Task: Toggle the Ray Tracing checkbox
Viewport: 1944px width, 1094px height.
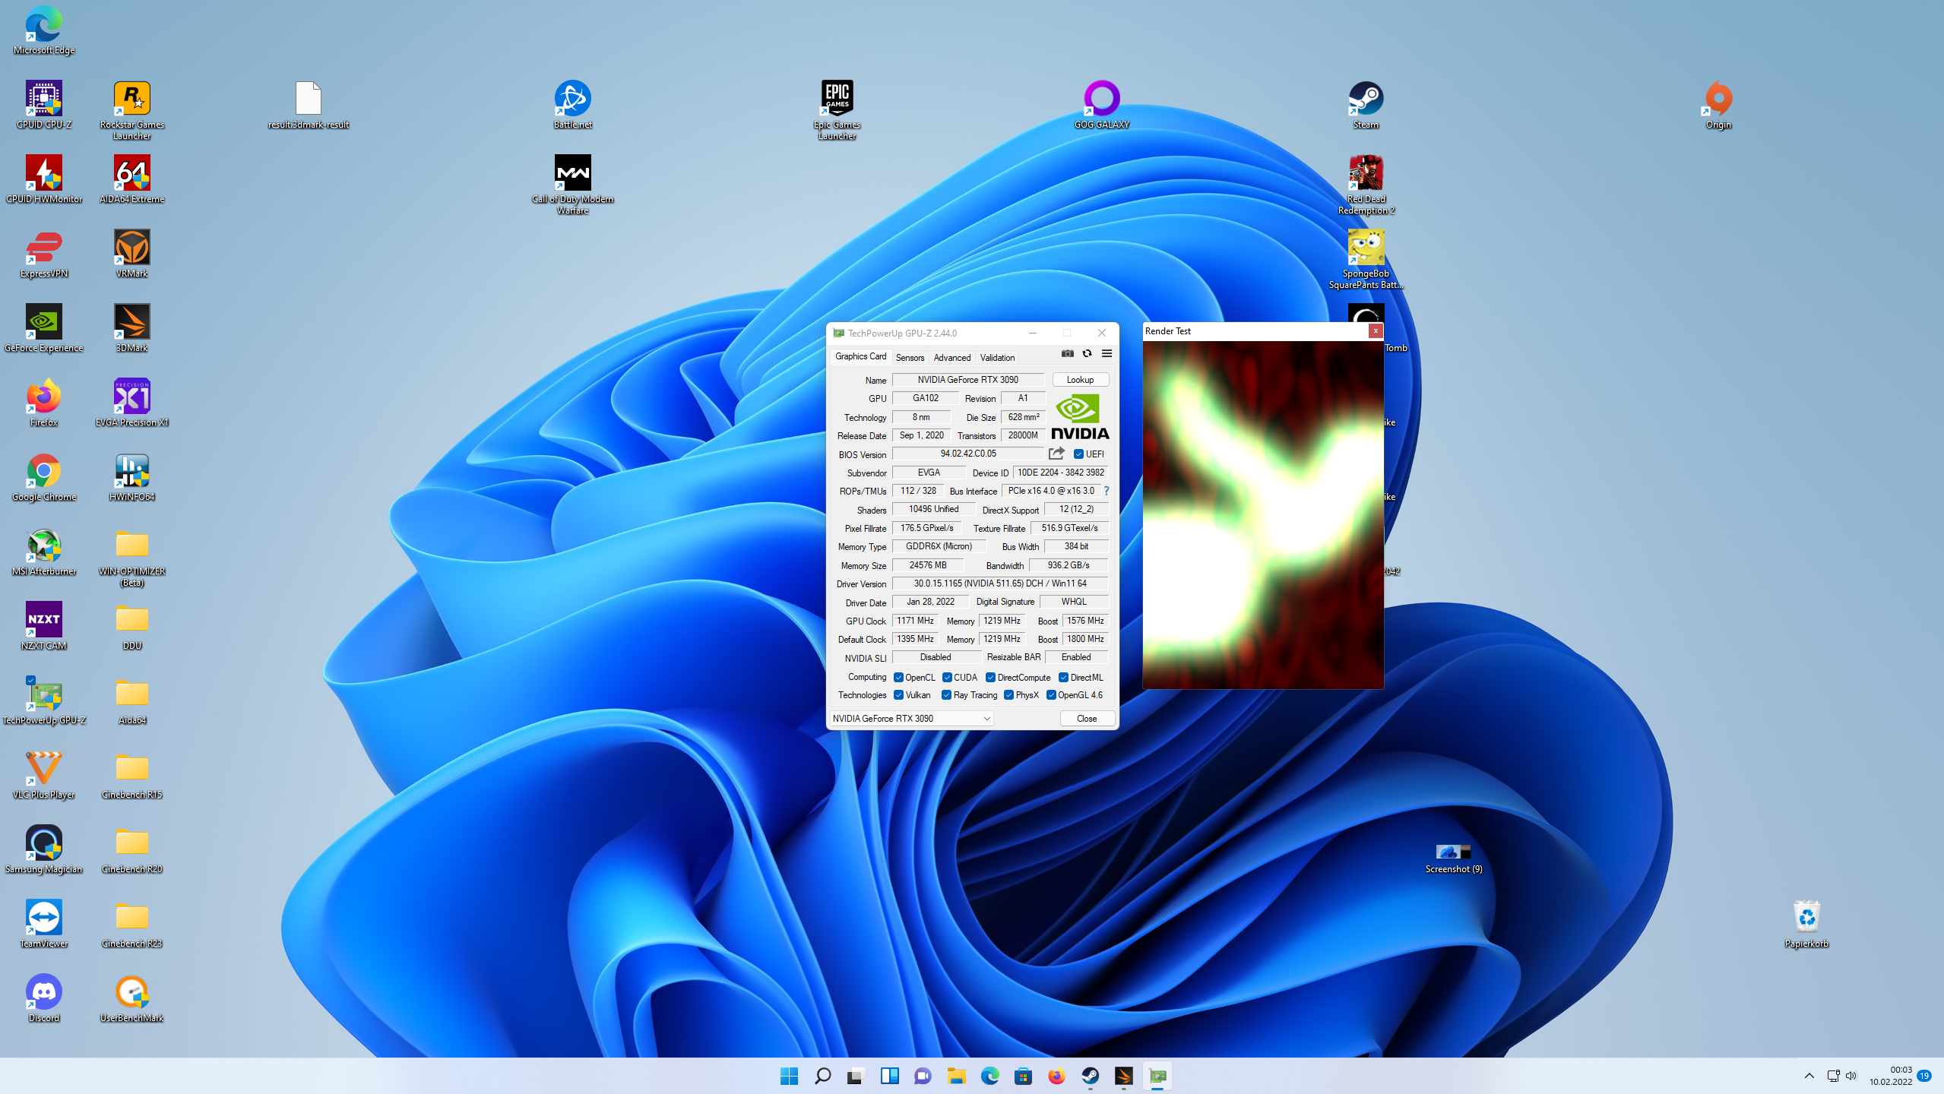Action: (x=946, y=695)
